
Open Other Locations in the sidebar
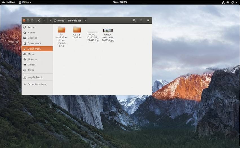(x=37, y=84)
